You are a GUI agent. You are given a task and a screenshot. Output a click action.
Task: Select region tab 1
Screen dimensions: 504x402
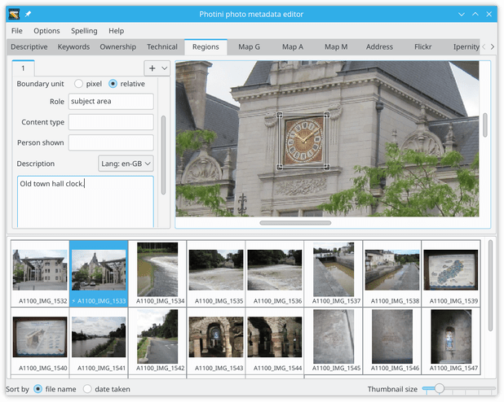23,68
